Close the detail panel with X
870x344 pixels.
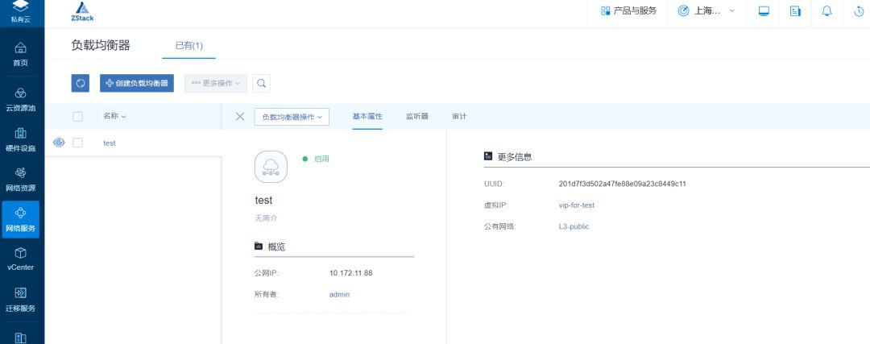240,117
